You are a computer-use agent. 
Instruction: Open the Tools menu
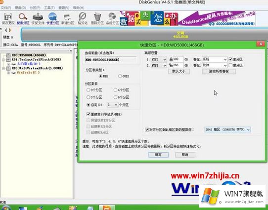pyautogui.click(x=49, y=8)
